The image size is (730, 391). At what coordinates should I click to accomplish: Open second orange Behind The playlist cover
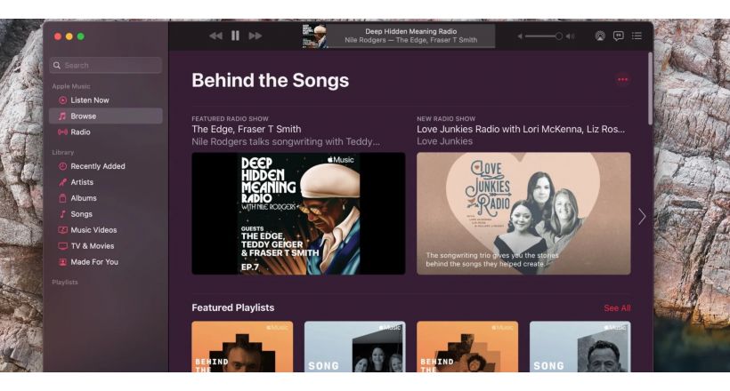coord(467,347)
